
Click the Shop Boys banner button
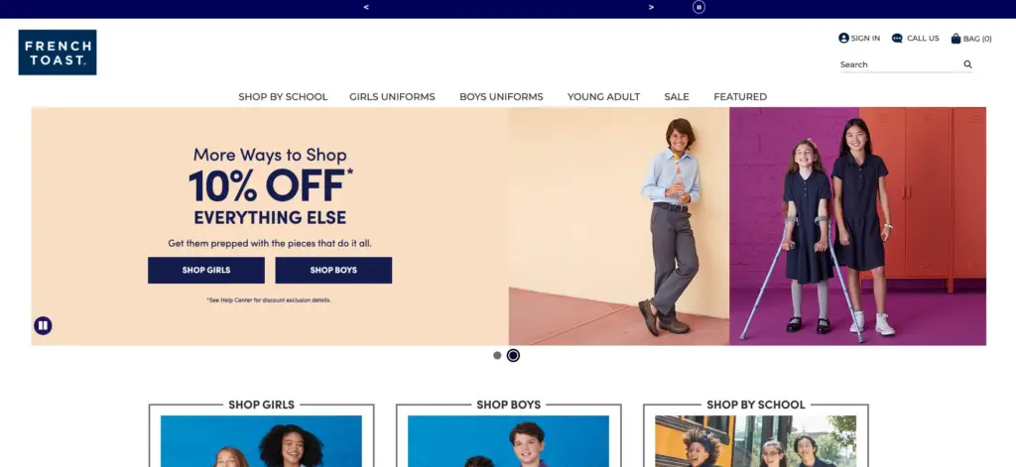(x=333, y=270)
